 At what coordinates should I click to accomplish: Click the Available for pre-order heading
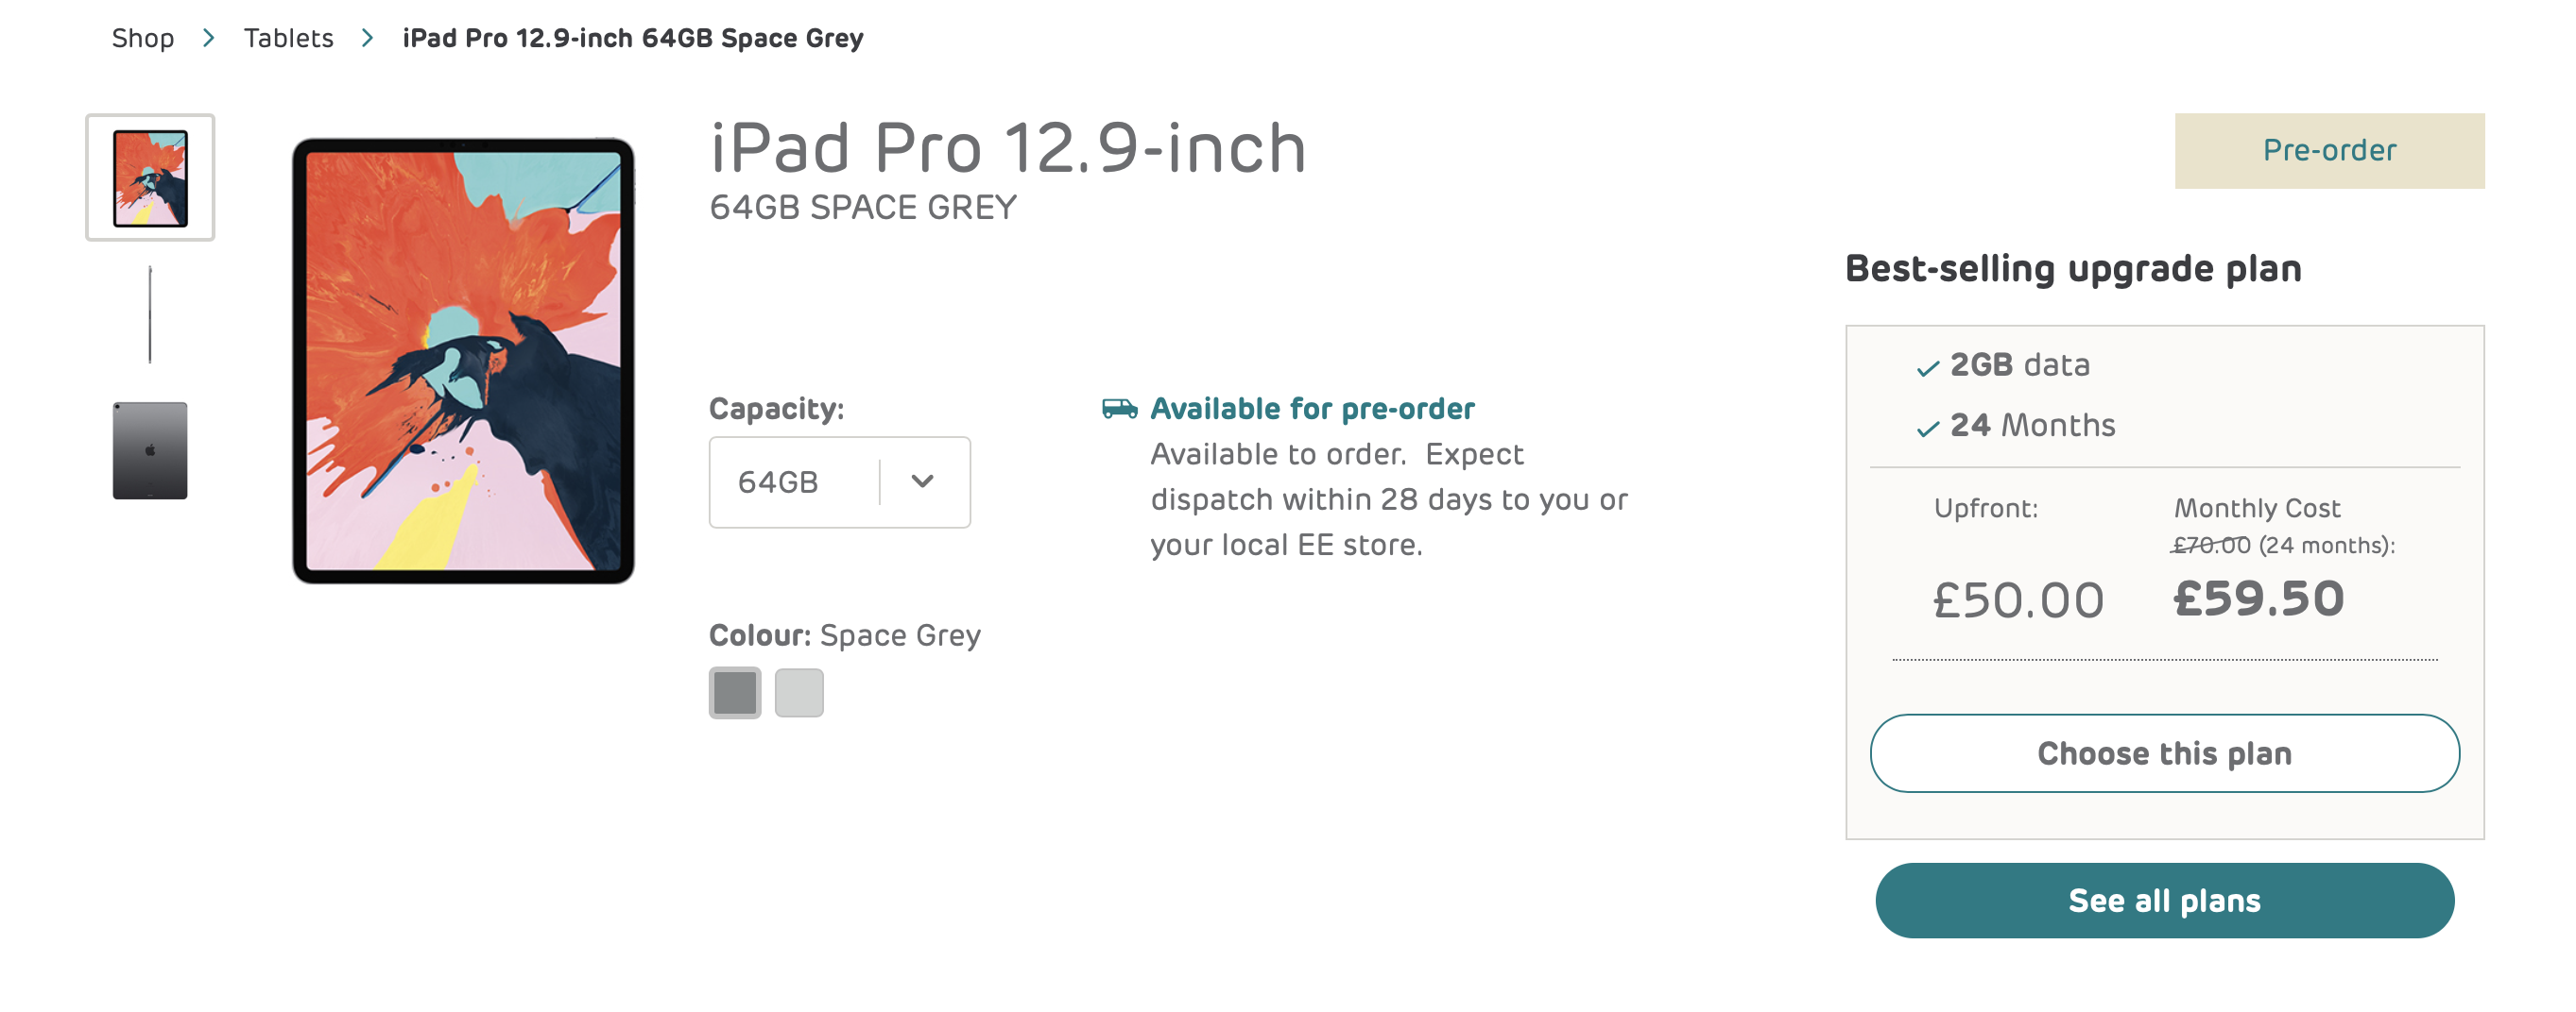click(x=1312, y=409)
